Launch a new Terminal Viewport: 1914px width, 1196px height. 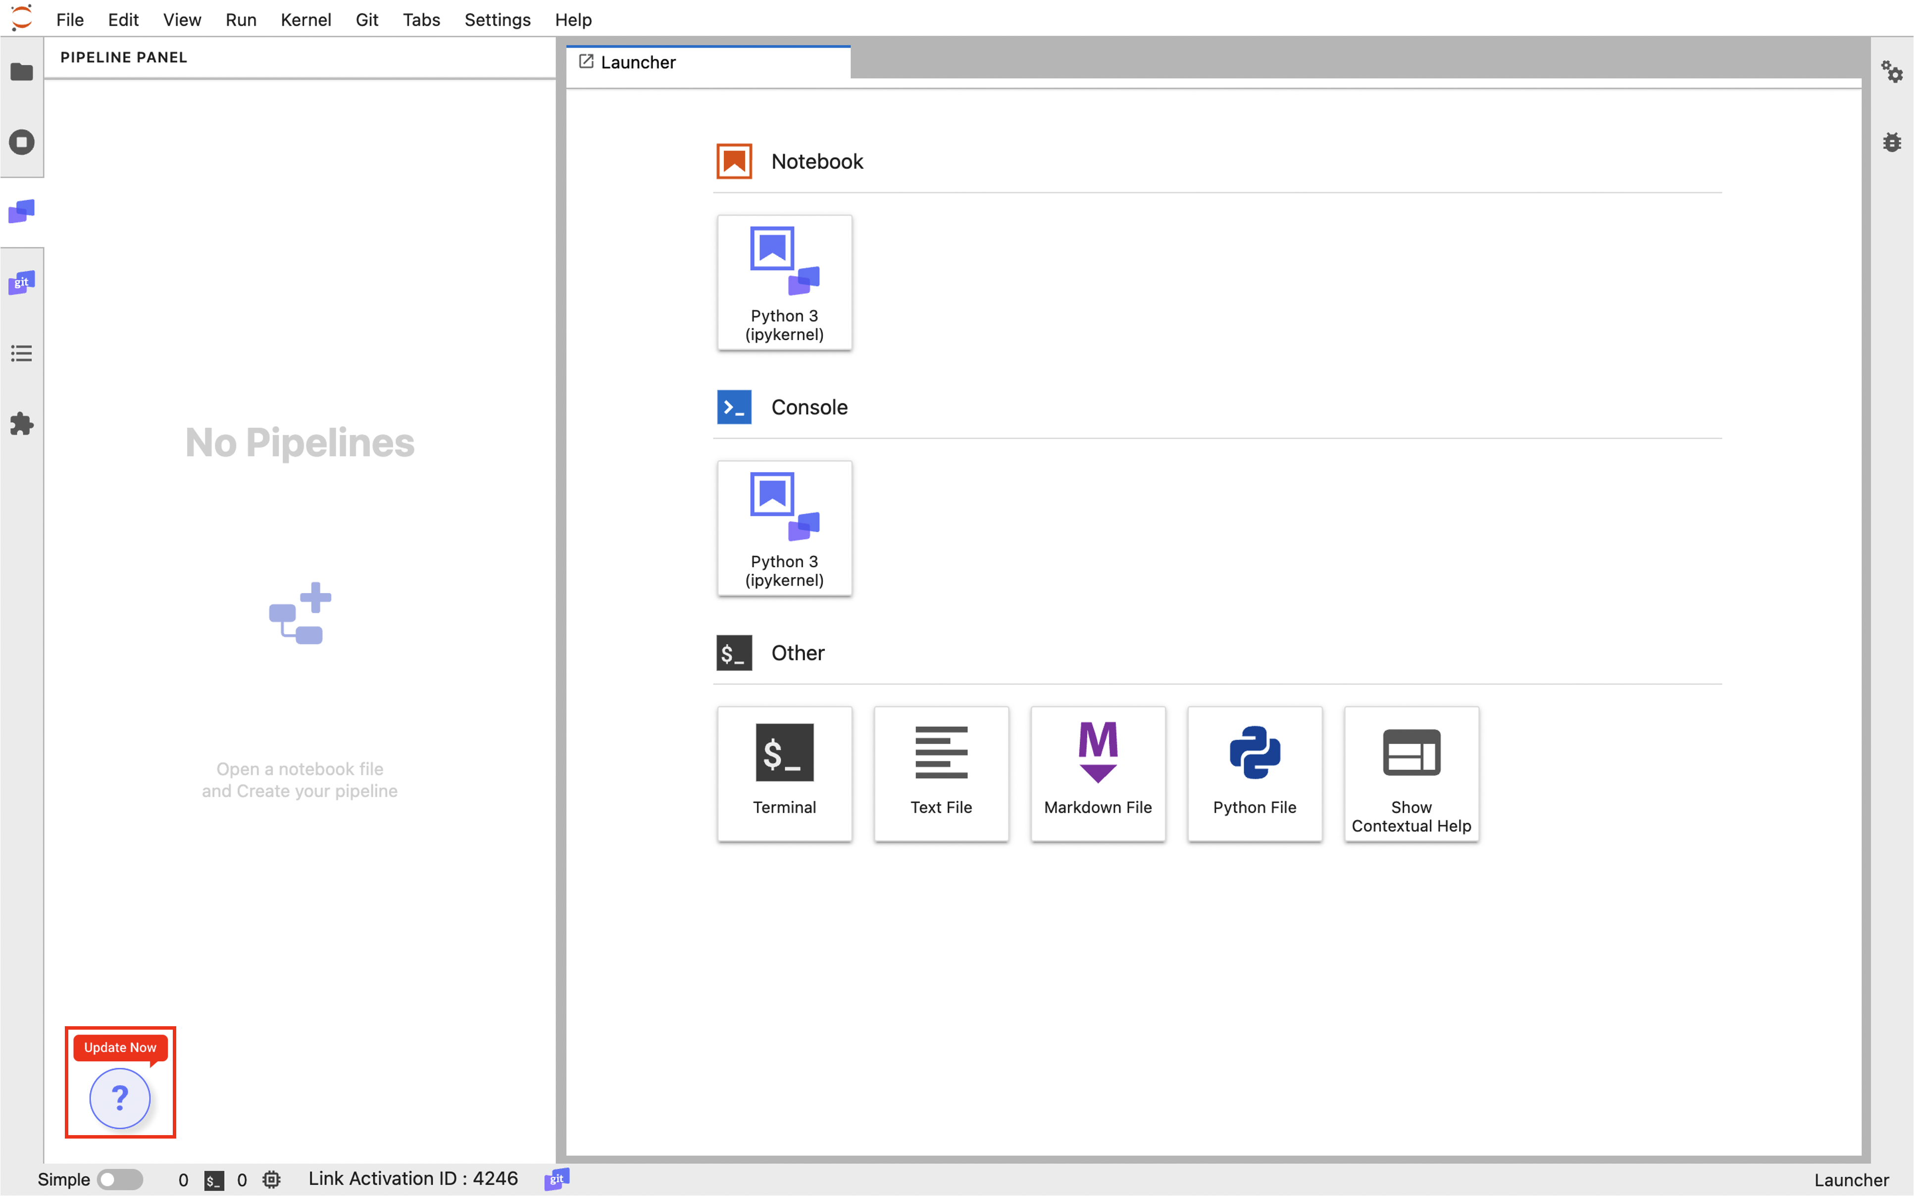click(784, 773)
